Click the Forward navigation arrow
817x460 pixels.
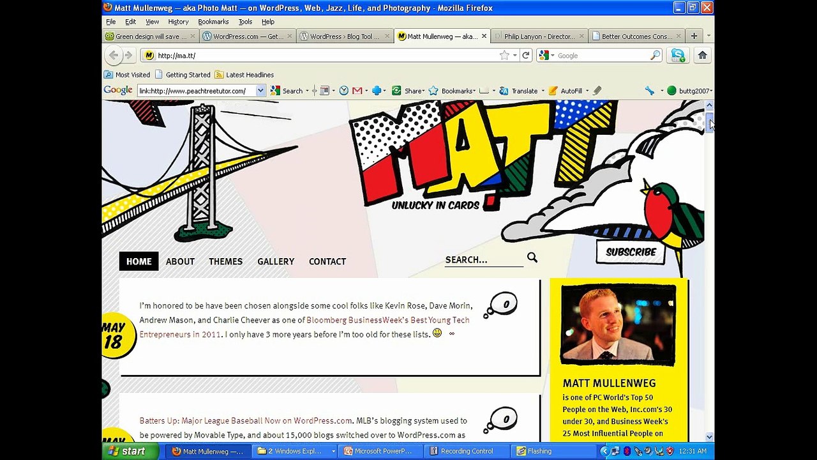(128, 56)
